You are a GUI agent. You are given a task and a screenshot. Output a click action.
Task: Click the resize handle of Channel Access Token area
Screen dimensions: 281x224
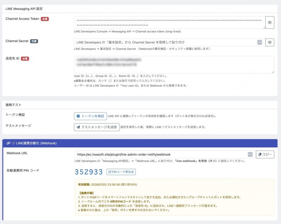(264, 27)
